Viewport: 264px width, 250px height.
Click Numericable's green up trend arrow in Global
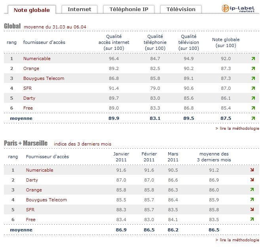point(253,59)
